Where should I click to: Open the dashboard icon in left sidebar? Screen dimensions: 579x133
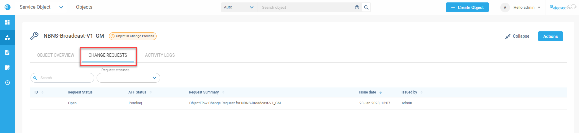(x=8, y=22)
